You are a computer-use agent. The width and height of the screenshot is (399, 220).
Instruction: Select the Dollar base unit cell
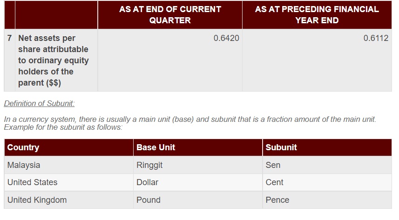(198, 182)
